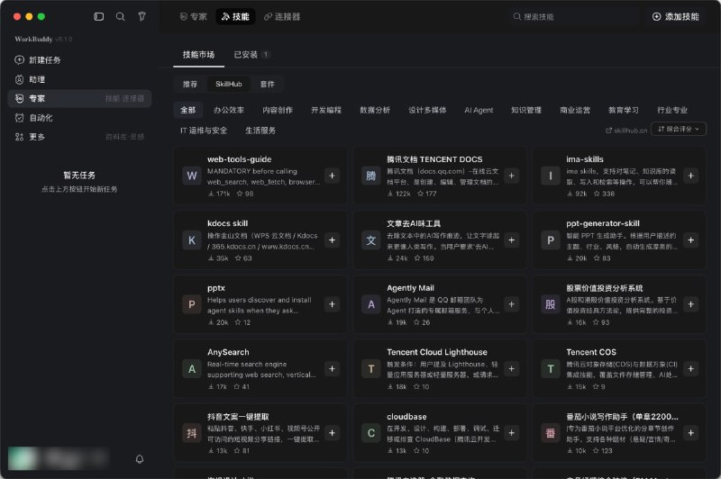721x479 pixels.
Task: Open 自动化 in the sidebar
Action: click(x=79, y=118)
